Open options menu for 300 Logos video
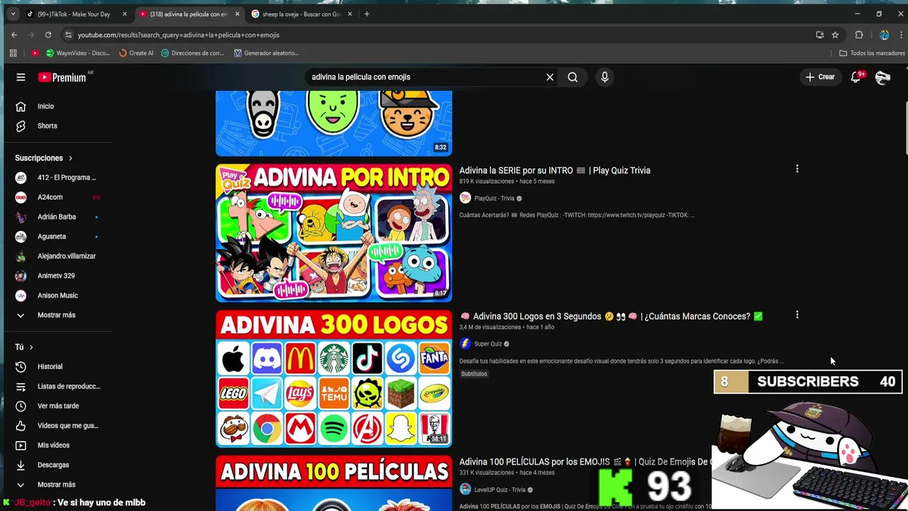The image size is (908, 511). (797, 314)
